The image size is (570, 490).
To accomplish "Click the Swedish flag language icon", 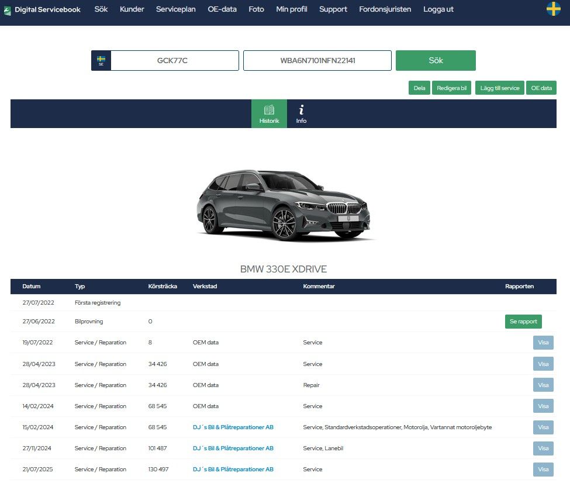I will (x=553, y=9).
